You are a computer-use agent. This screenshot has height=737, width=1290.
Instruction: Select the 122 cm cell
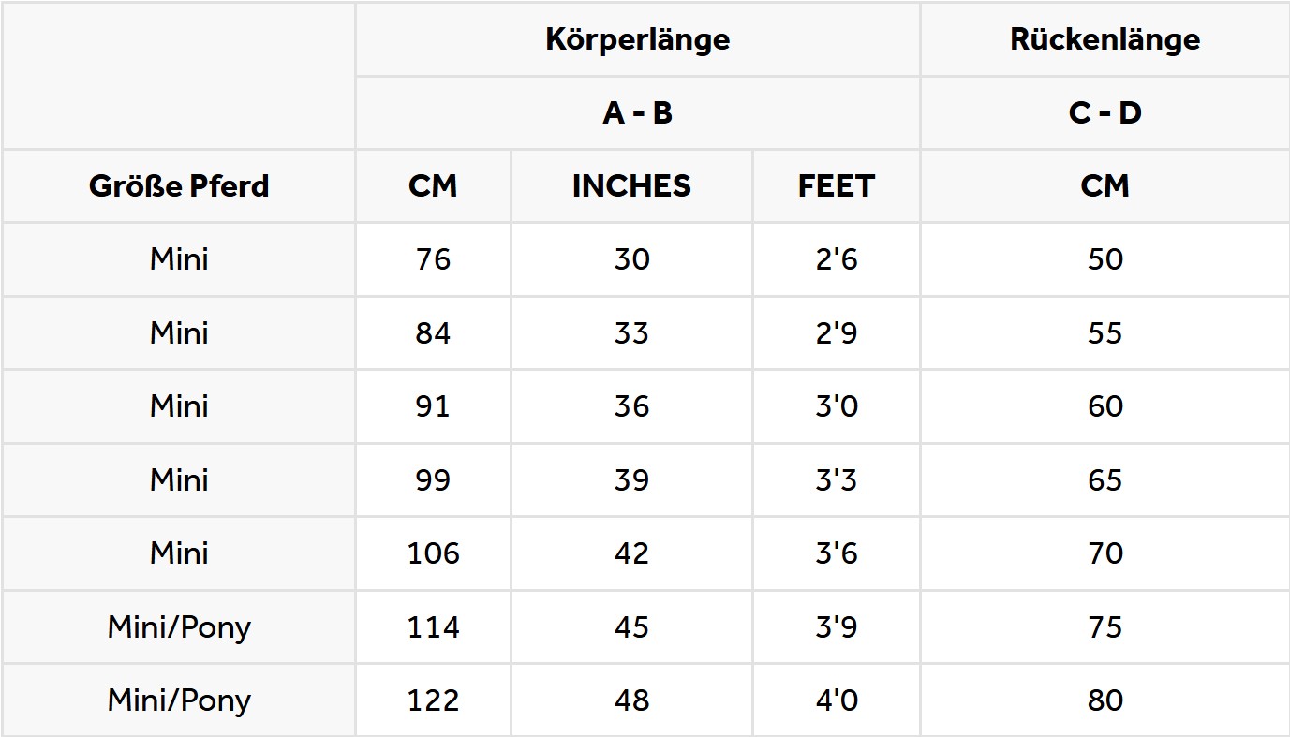click(433, 700)
